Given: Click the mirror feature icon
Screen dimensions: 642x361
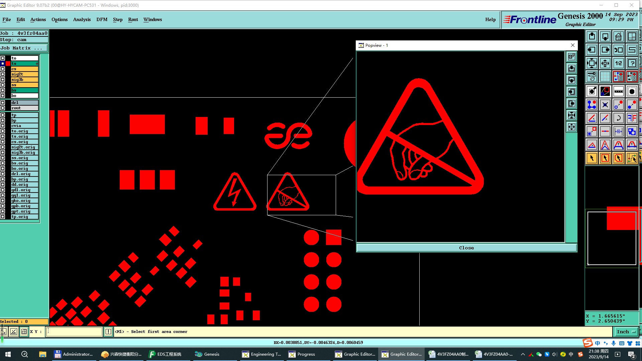Looking at the screenshot, I should [x=632, y=118].
